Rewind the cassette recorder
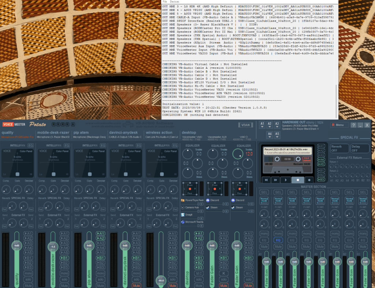375x288 pixels. click(x=266, y=180)
